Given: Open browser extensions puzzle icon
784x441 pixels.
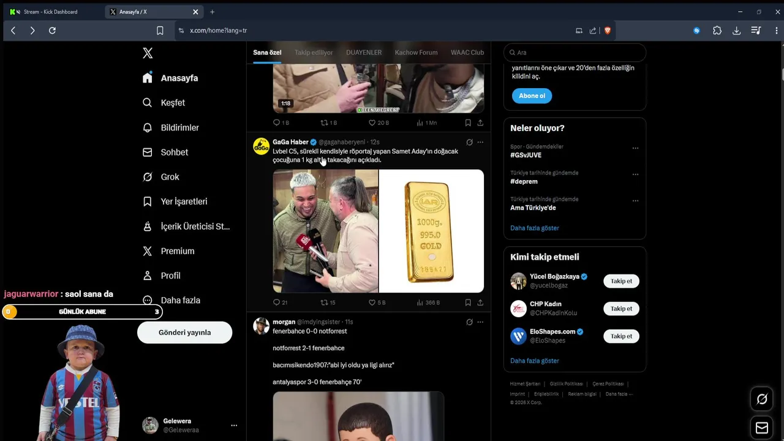Looking at the screenshot, I should point(717,31).
